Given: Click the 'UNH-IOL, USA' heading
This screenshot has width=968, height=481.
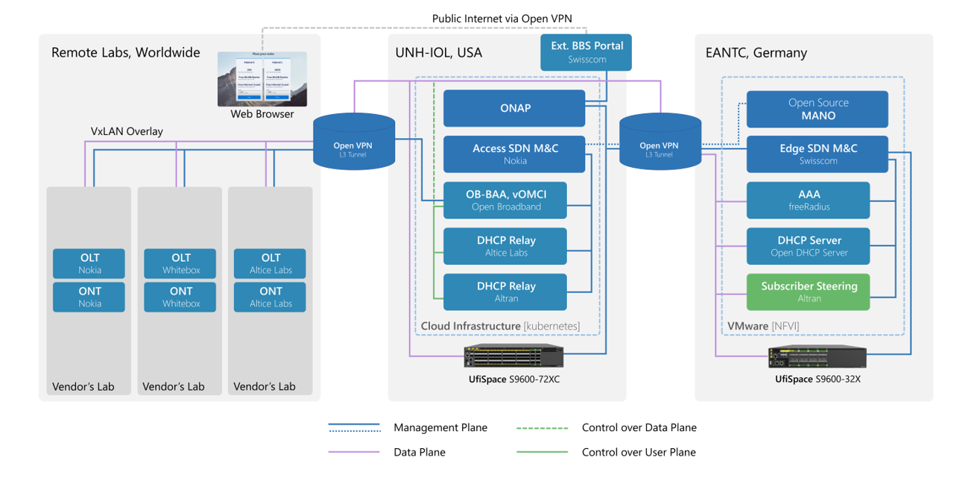Looking at the screenshot, I should [438, 53].
